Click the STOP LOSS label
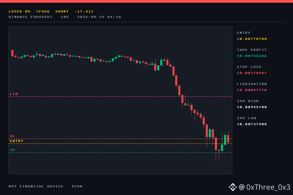 click(x=249, y=67)
